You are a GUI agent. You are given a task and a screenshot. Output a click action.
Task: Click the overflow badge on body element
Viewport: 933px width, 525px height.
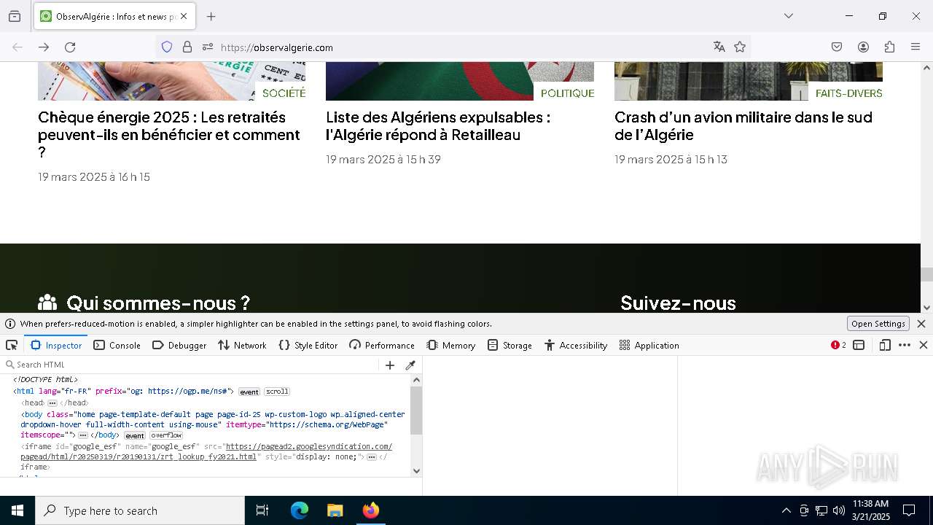[166, 435]
